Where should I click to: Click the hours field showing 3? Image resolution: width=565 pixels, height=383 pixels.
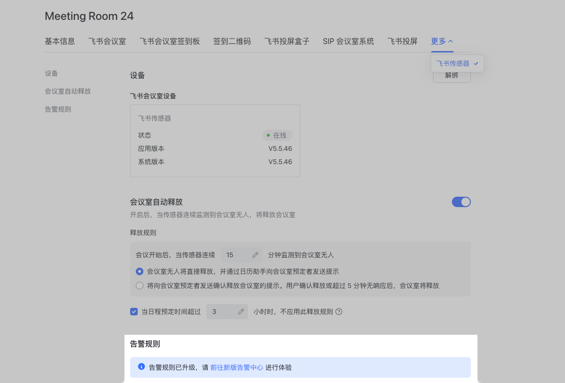coord(227,312)
